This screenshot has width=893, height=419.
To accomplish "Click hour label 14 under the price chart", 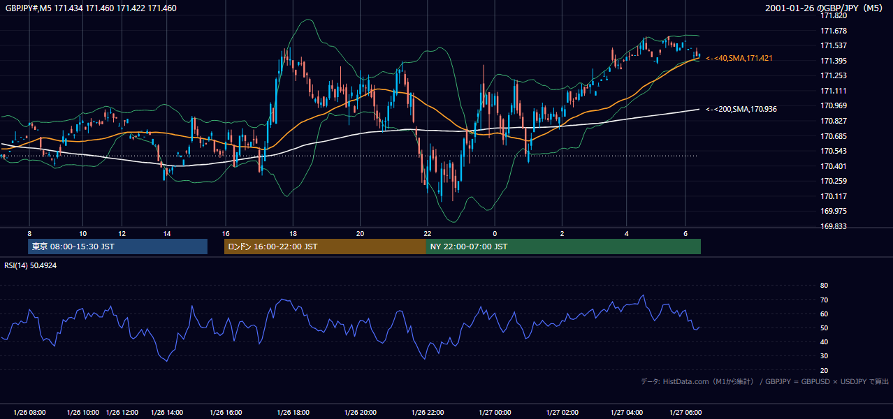I will click(166, 233).
